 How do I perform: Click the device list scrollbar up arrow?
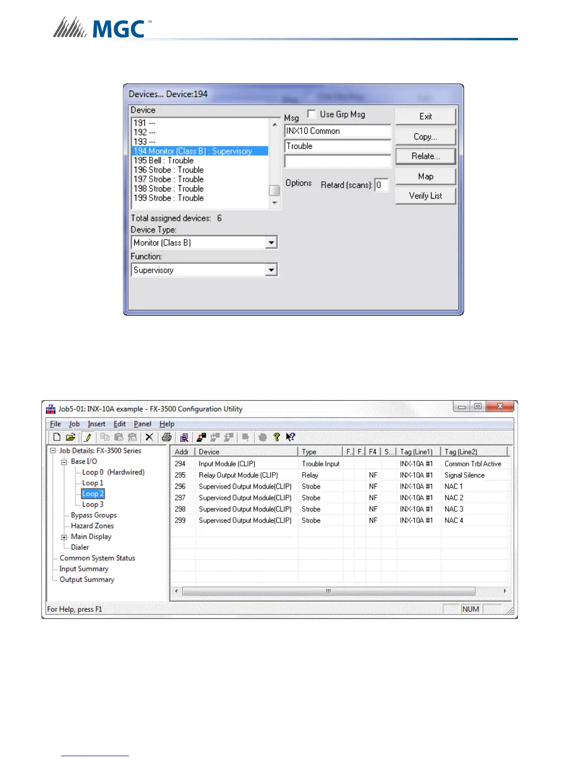tap(274, 124)
